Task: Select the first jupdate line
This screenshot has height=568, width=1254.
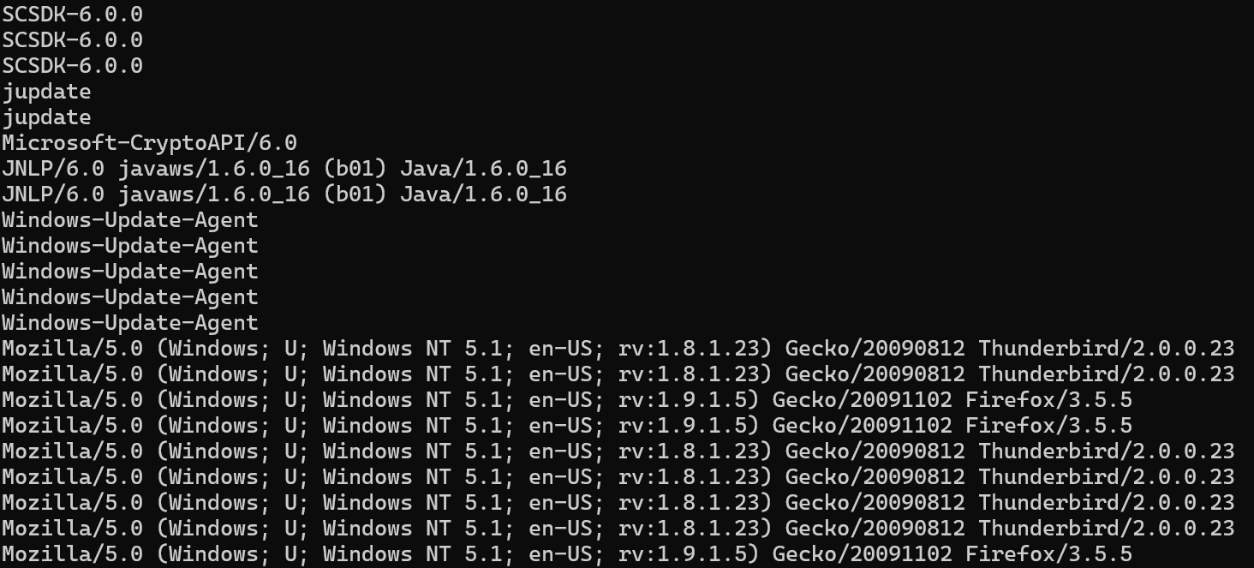Action: pos(46,92)
